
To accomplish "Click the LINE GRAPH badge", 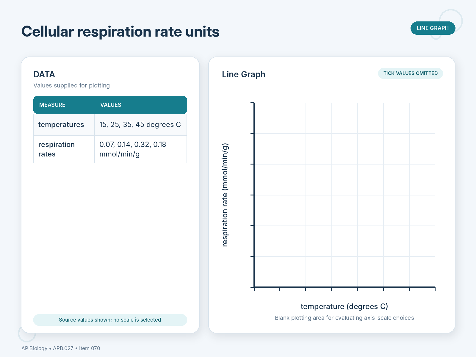I will (x=433, y=28).
